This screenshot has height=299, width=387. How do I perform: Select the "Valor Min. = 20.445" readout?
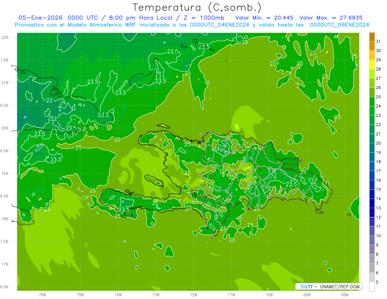pyautogui.click(x=264, y=18)
